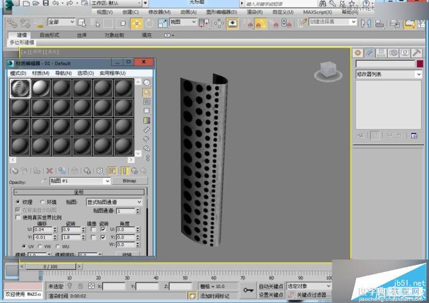Viewport: 429px width, 303px height.
Task: Click the 0 / 100 time slider
Action: pos(50,266)
